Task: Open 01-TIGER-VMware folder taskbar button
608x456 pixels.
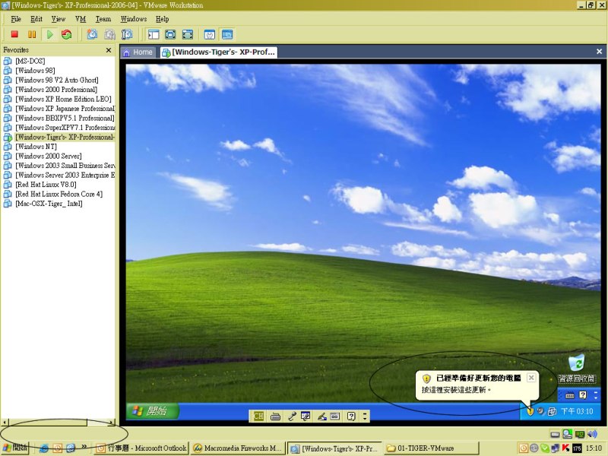Action: (x=431, y=448)
